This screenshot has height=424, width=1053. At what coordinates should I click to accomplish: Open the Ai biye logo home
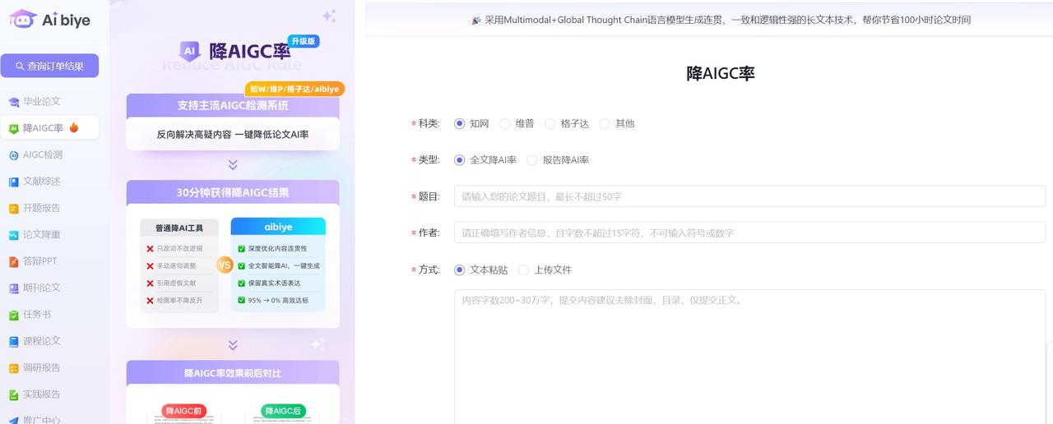click(x=49, y=20)
